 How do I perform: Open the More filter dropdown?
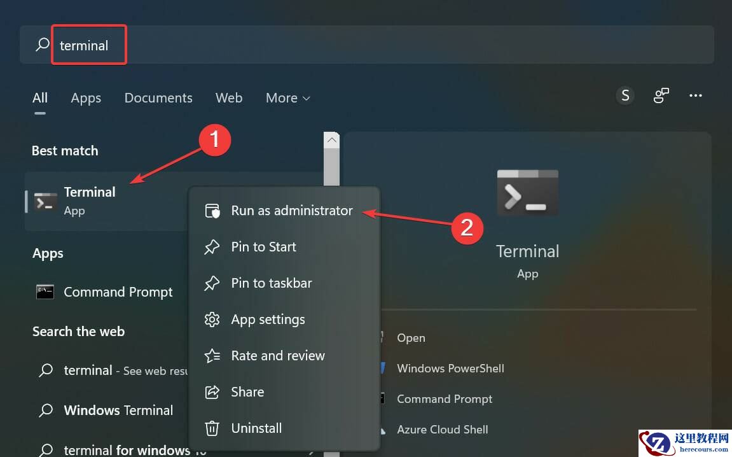click(287, 97)
